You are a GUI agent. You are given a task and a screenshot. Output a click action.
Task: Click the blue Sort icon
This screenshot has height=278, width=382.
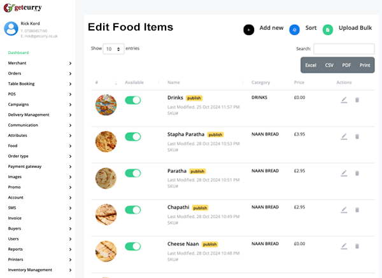point(294,29)
